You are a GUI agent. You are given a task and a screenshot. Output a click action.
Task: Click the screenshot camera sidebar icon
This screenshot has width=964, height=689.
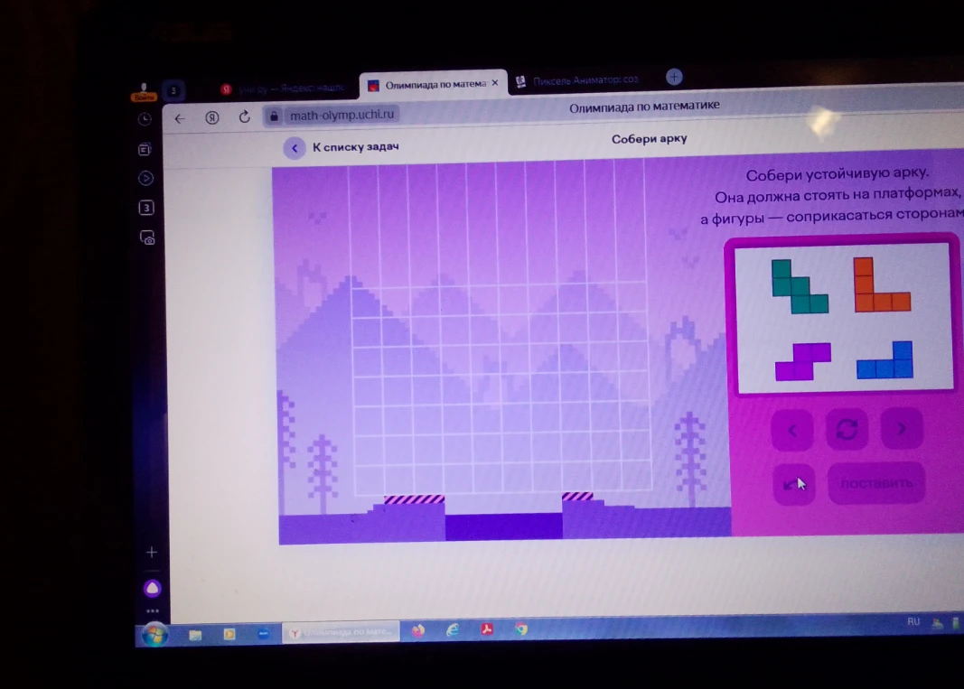[x=147, y=237]
